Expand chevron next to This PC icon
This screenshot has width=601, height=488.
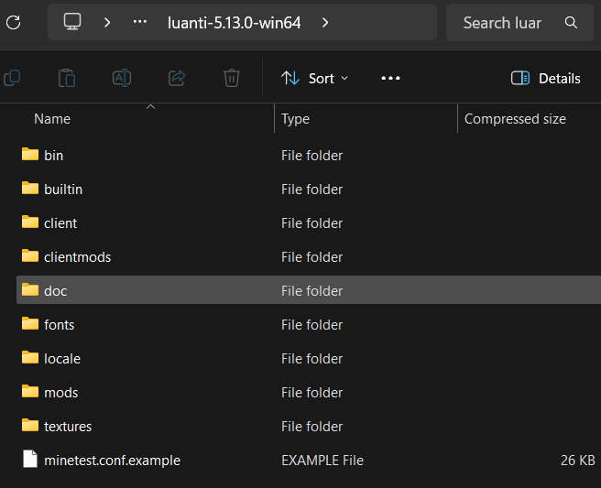click(107, 22)
